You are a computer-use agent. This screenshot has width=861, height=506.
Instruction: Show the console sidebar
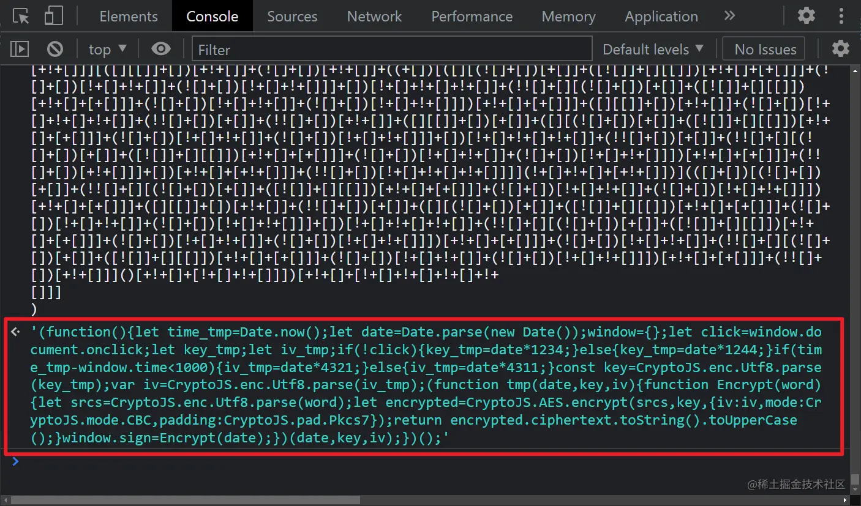click(x=20, y=49)
